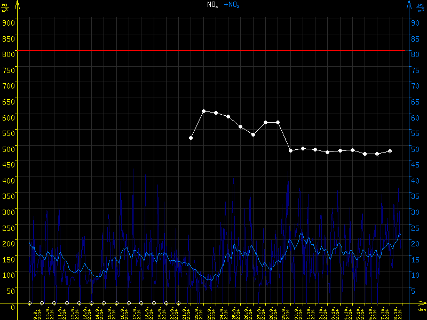The height and width of the screenshot is (320, 427).
Task: Click the highest white data point on the line
Action: tap(204, 111)
